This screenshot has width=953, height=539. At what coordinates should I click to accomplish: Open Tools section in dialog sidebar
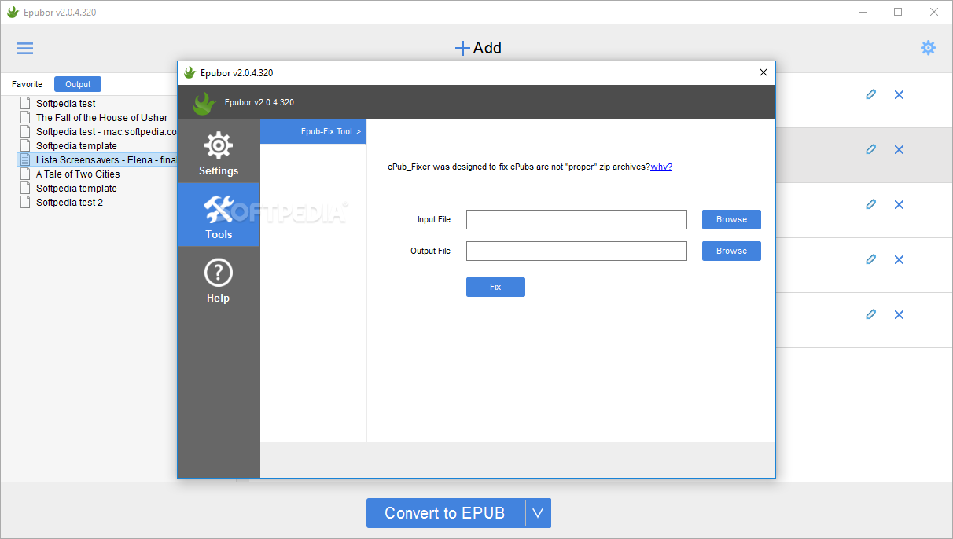(219, 215)
